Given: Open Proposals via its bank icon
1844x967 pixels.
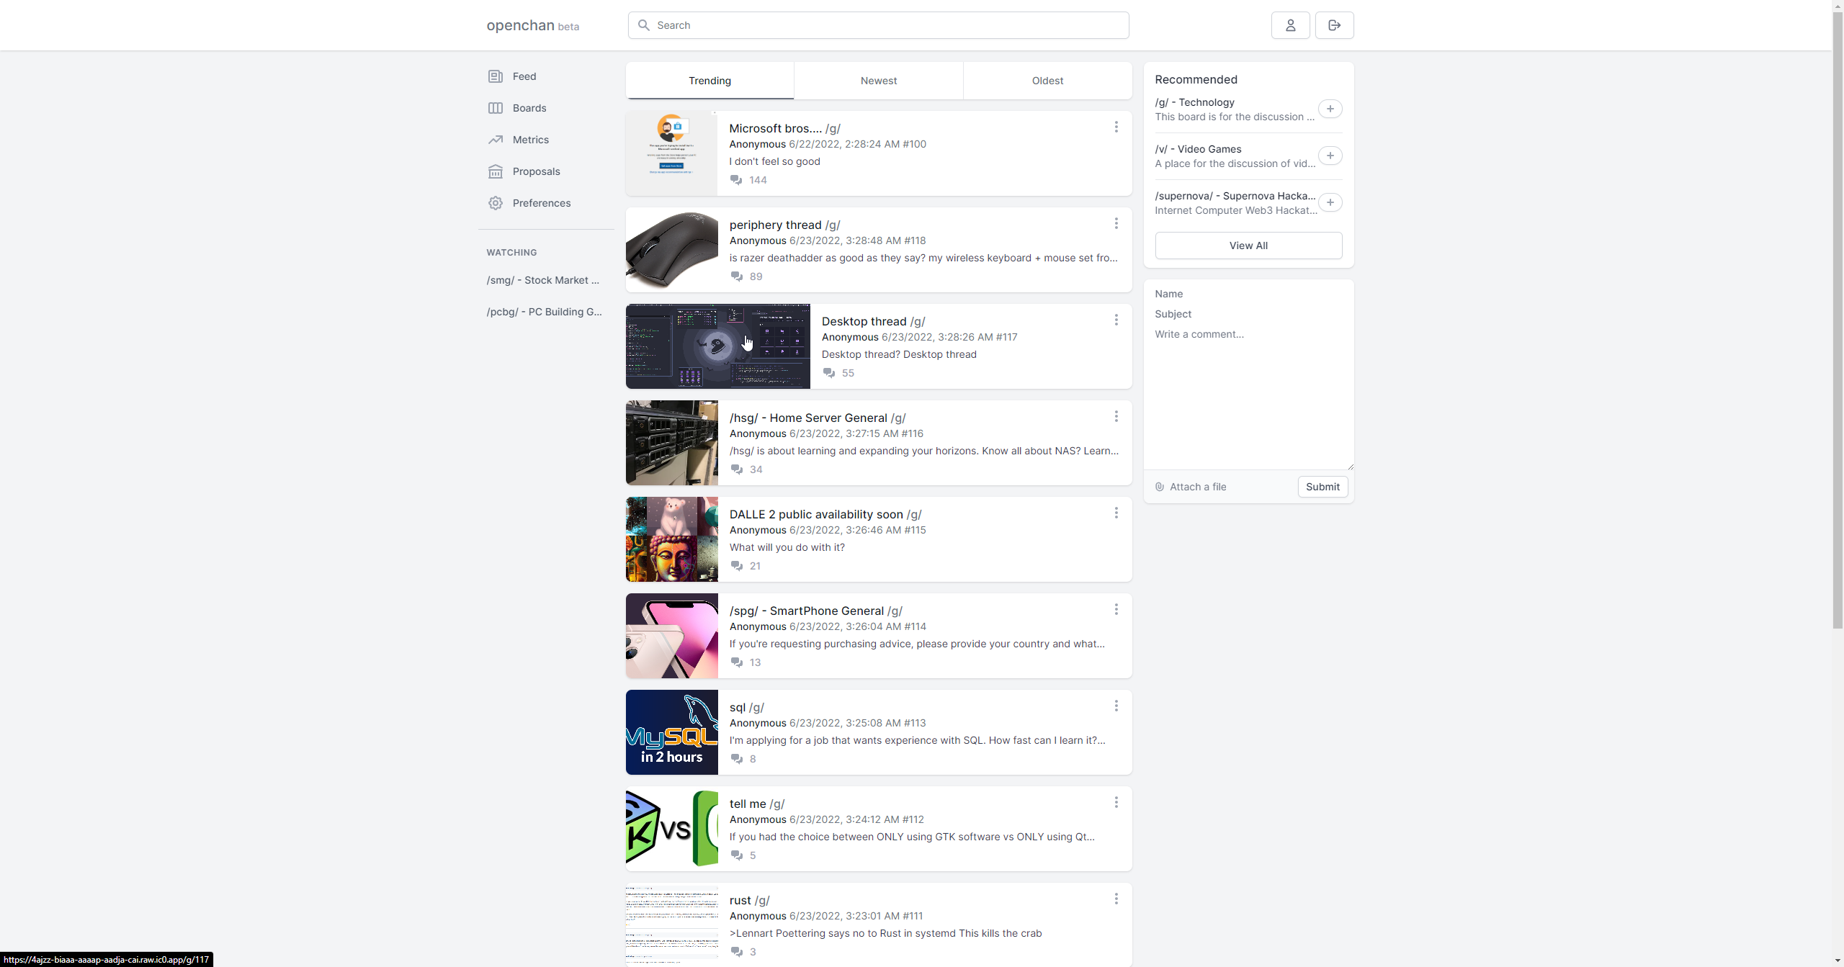Looking at the screenshot, I should tap(496, 171).
